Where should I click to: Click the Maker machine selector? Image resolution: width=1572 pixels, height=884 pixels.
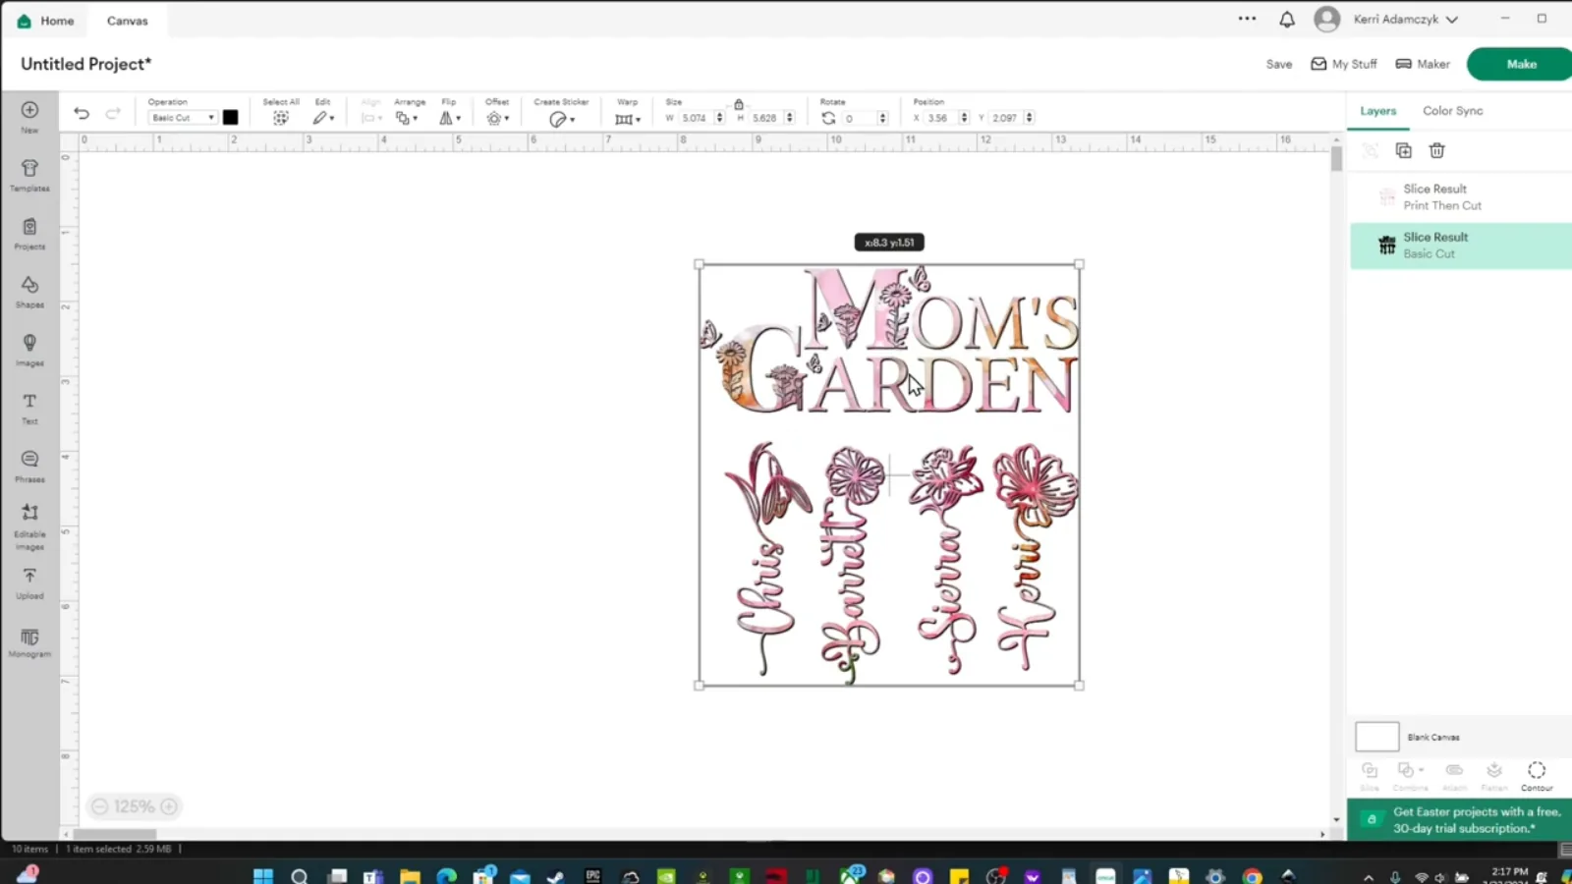(x=1423, y=64)
